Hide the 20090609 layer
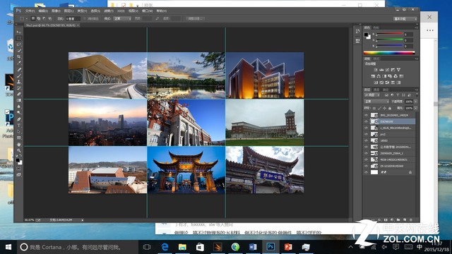The width and height of the screenshot is (452, 254). point(366,153)
